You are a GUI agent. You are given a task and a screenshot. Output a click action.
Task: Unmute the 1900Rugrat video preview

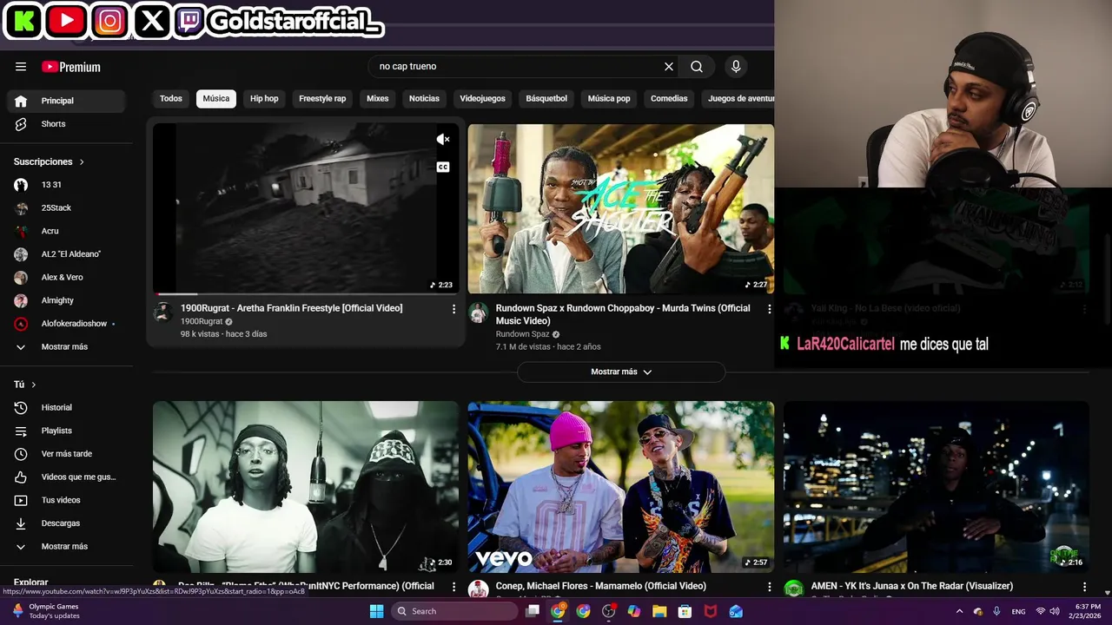(x=443, y=139)
